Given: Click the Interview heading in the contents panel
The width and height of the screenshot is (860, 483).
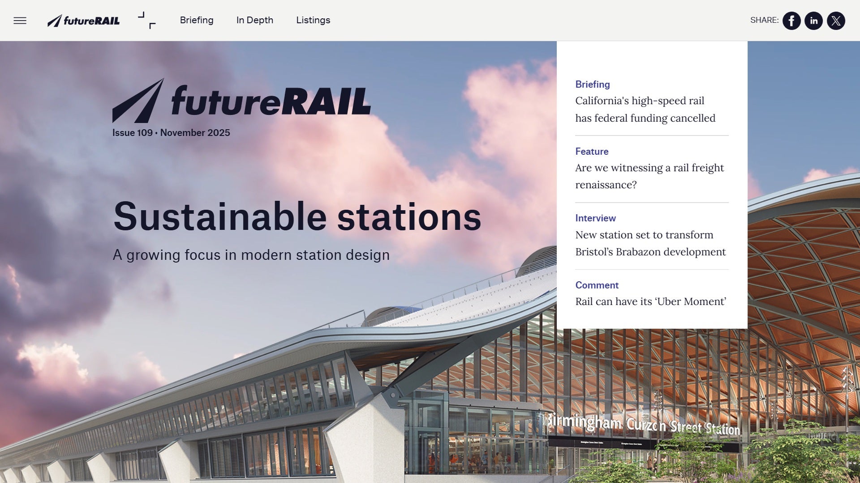Looking at the screenshot, I should [595, 218].
